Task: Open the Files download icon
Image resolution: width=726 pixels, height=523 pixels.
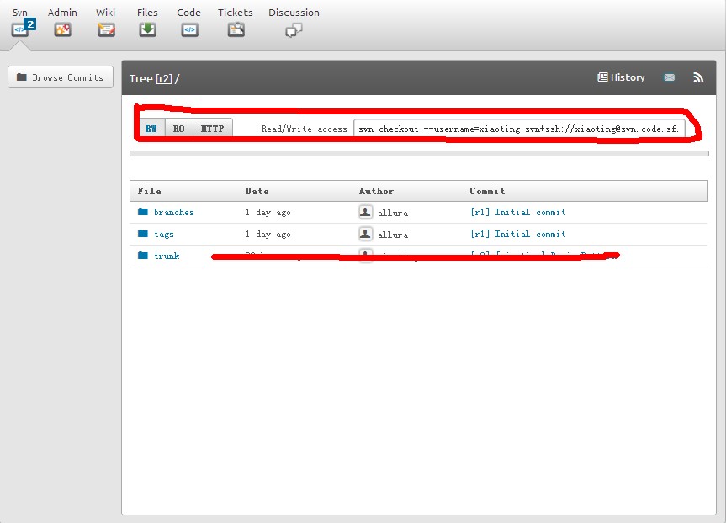Action: 148,29
